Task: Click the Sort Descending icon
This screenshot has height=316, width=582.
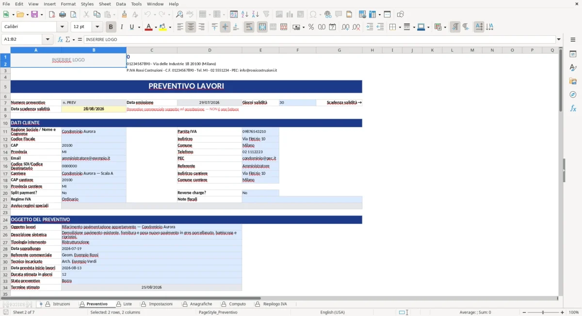Action: (x=255, y=15)
